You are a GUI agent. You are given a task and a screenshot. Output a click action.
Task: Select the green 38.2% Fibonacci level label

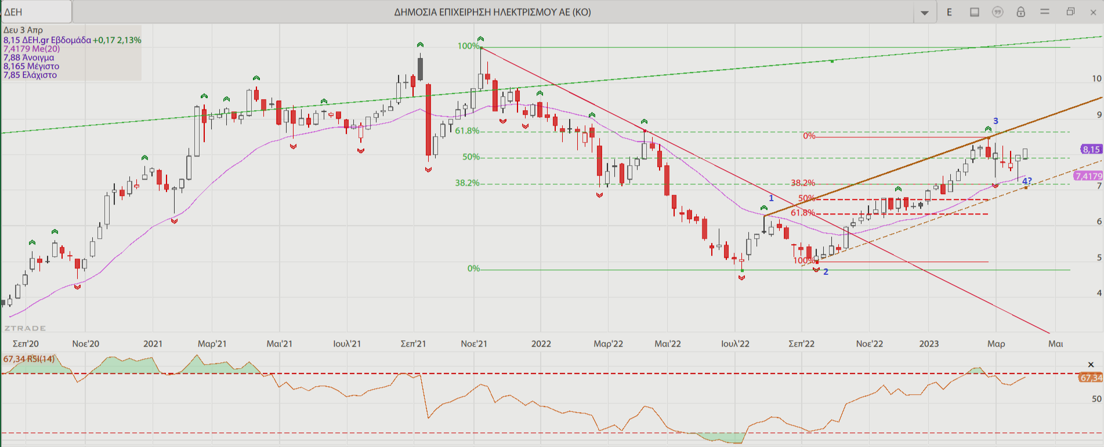tap(467, 183)
